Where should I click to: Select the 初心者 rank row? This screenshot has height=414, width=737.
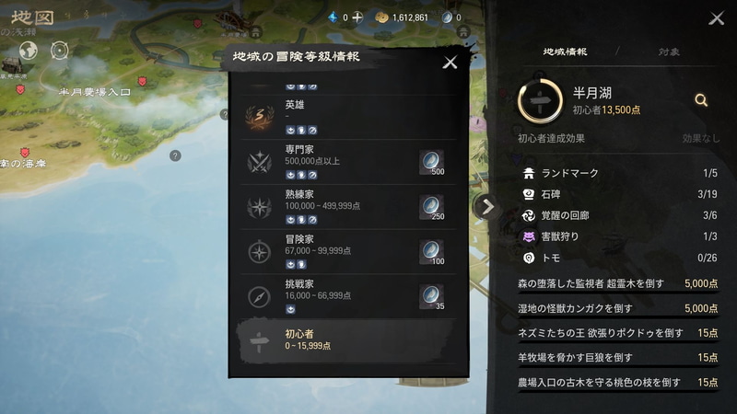coord(347,340)
